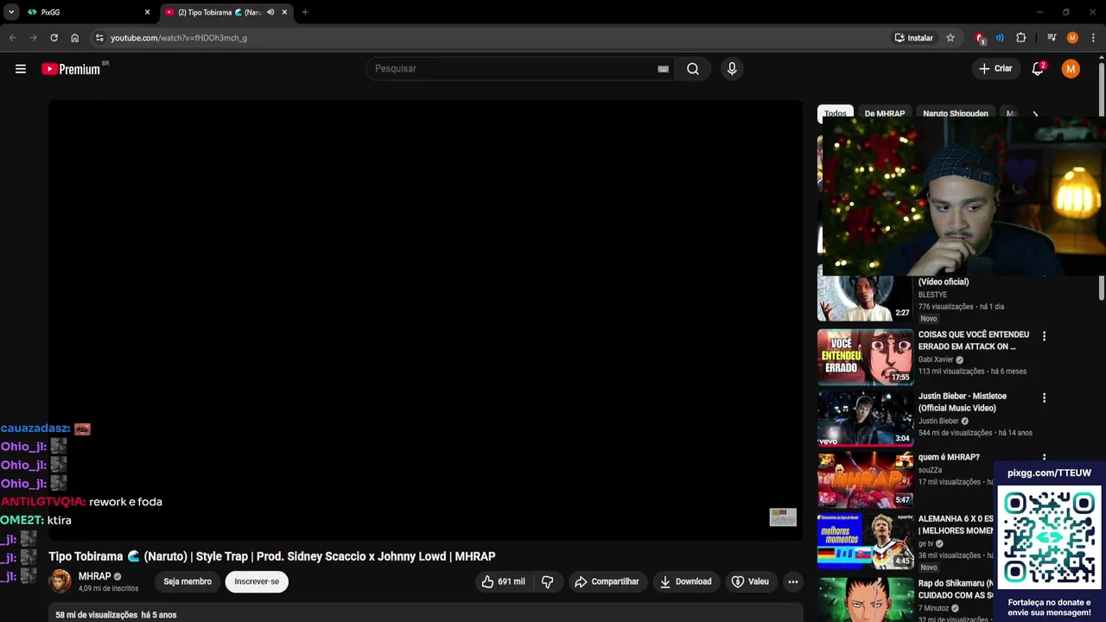
Task: Open the notifications bell
Action: [1038, 69]
